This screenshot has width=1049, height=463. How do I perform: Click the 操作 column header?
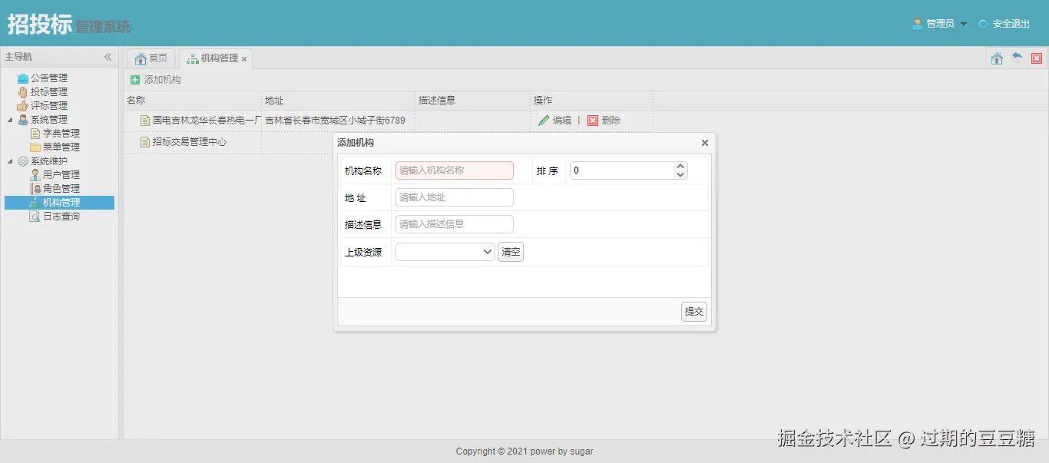tap(591, 101)
